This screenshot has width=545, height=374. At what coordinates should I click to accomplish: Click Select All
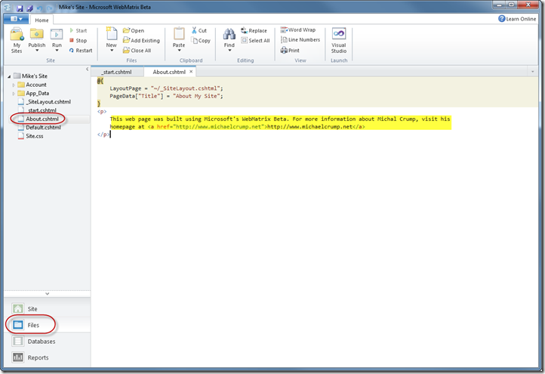click(255, 40)
